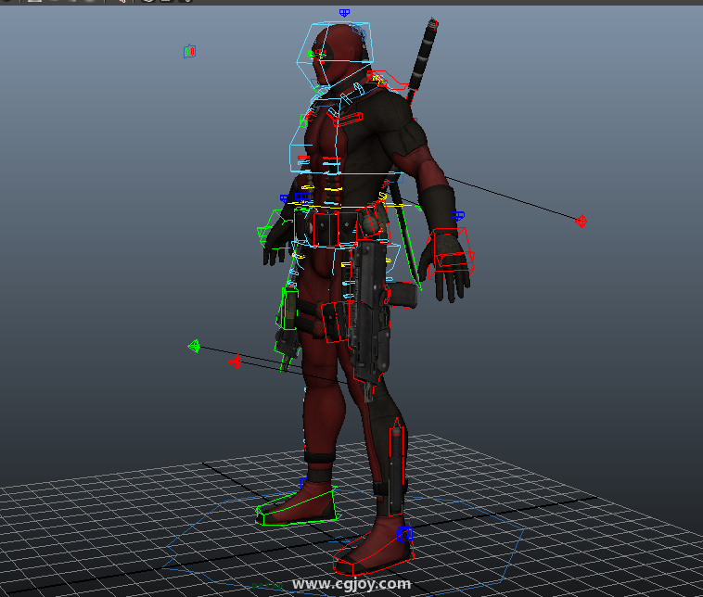Select the red diamond elbow pole vector

coord(582,221)
